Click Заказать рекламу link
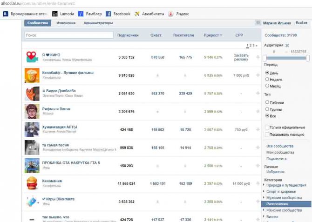The width and height of the screenshot is (312, 222). pos(241,57)
